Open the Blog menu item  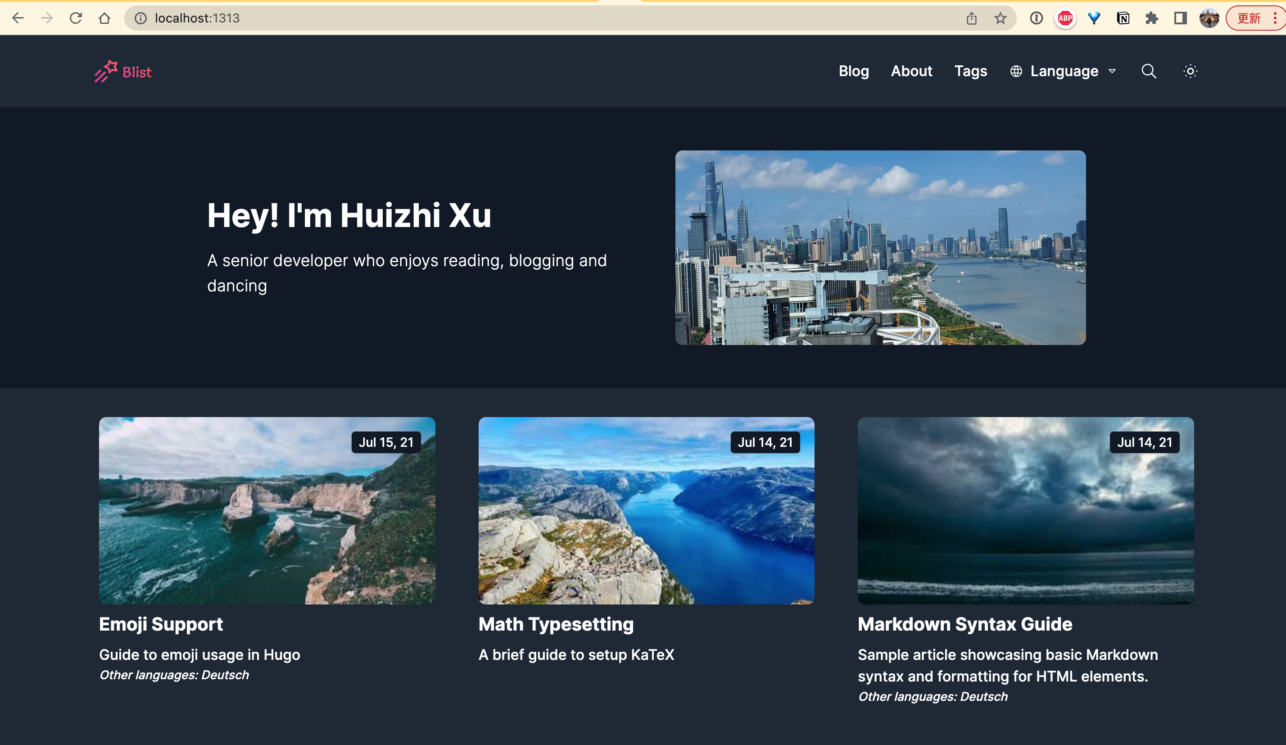pyautogui.click(x=853, y=71)
